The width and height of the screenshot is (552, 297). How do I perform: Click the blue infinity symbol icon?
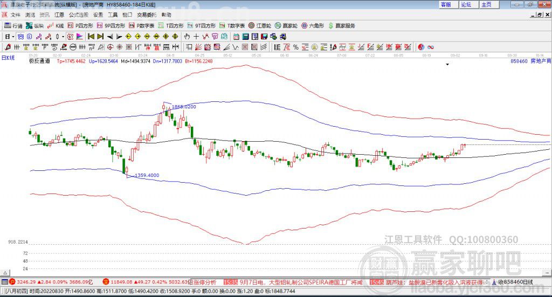(x=431, y=47)
